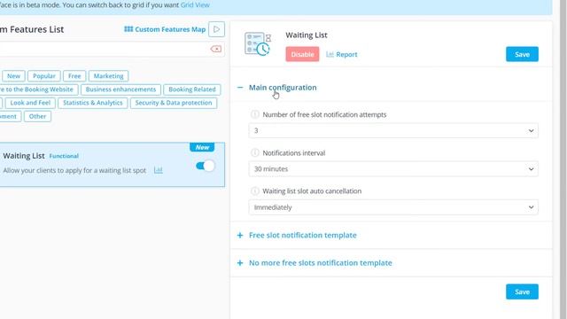Click the play video icon near Custom Features Map

click(216, 29)
